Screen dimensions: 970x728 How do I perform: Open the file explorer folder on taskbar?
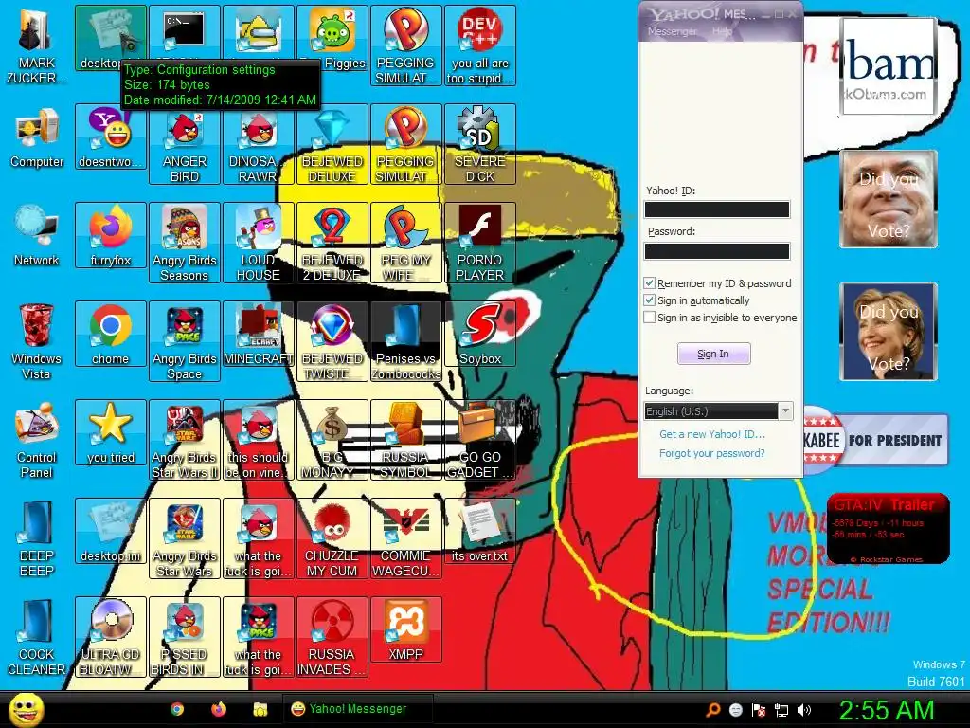260,709
